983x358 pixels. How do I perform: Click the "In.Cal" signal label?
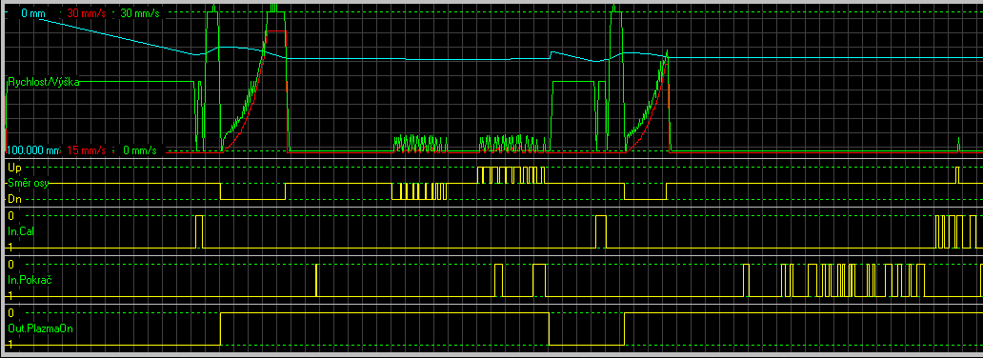pyautogui.click(x=20, y=232)
